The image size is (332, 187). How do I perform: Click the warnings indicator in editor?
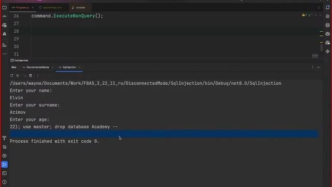tap(304, 15)
